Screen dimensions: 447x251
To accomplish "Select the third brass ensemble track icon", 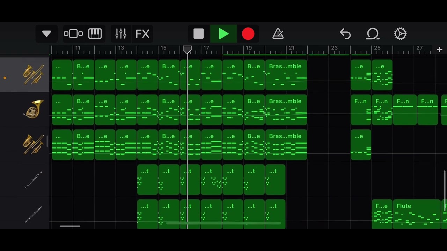I will pos(34,144).
